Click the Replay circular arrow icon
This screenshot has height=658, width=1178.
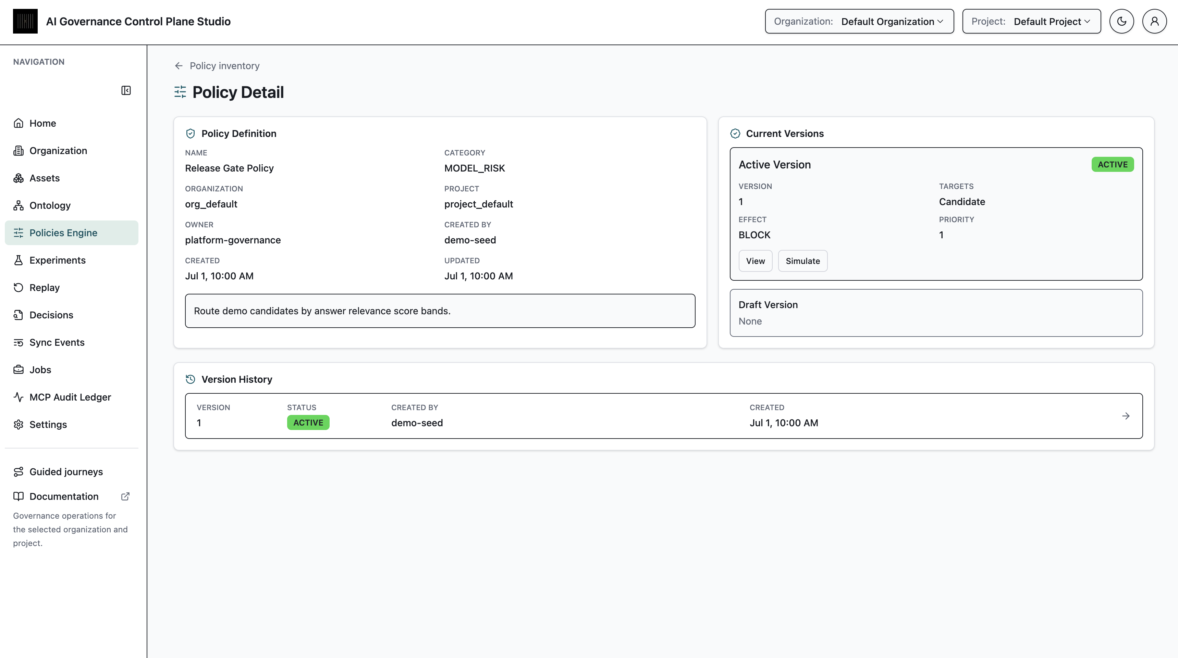click(x=18, y=288)
